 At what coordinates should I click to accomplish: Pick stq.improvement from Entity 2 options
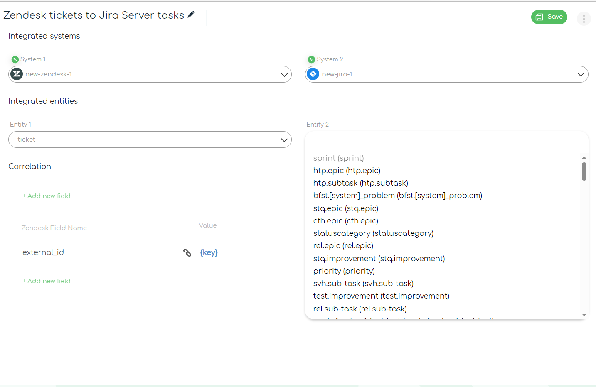point(379,259)
